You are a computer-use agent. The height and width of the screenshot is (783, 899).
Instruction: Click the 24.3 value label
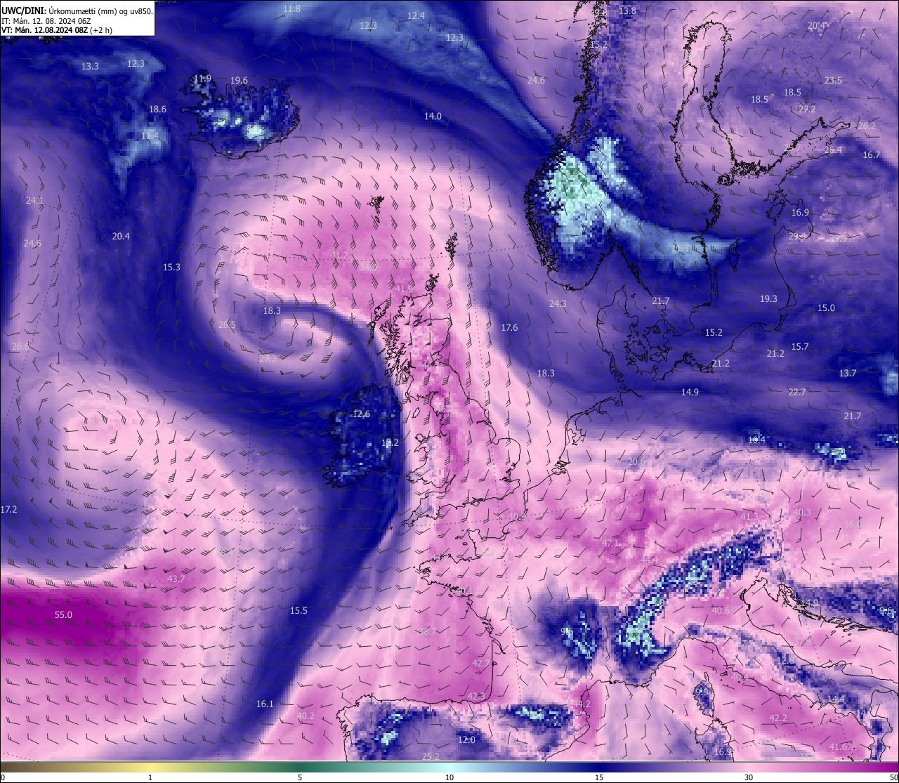click(557, 303)
